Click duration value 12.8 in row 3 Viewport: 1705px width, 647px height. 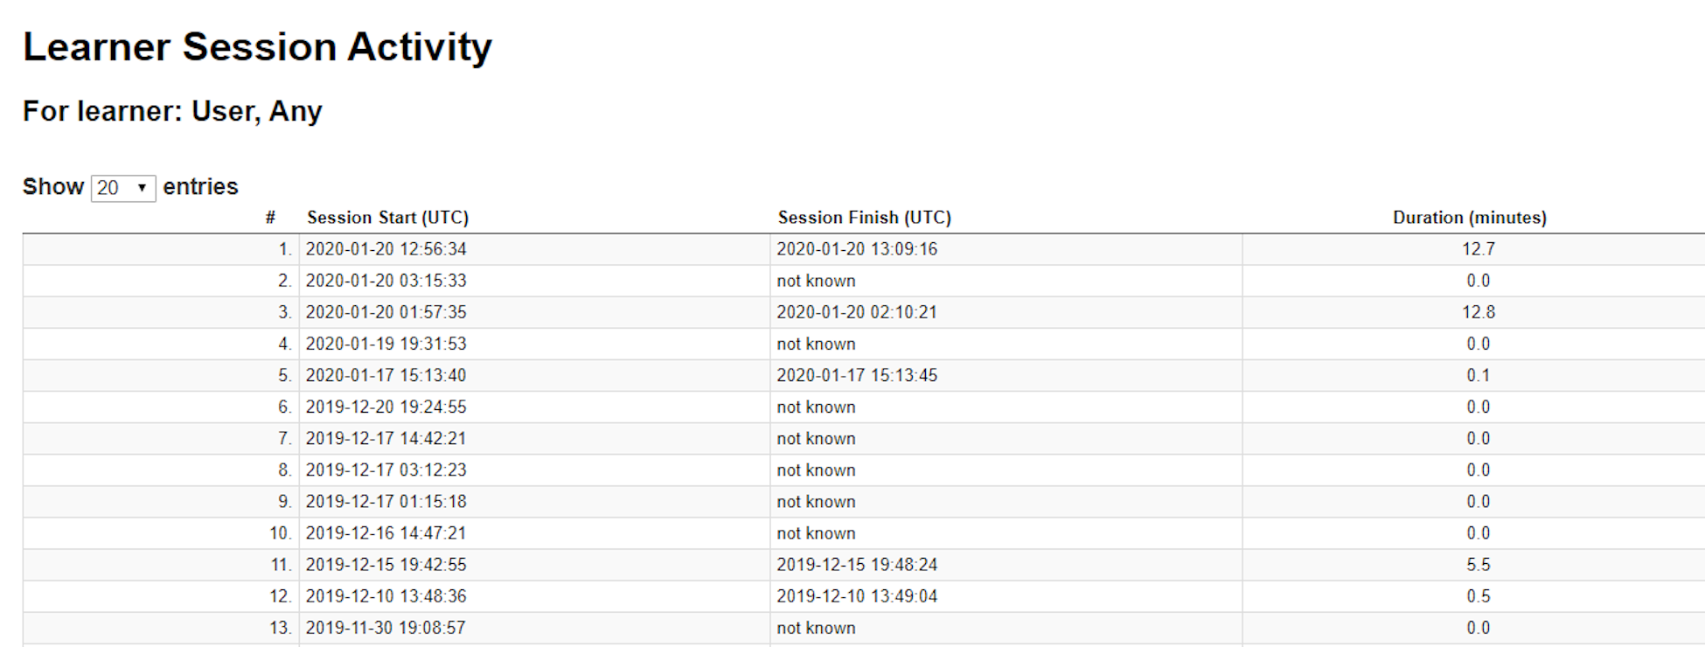point(1478,312)
